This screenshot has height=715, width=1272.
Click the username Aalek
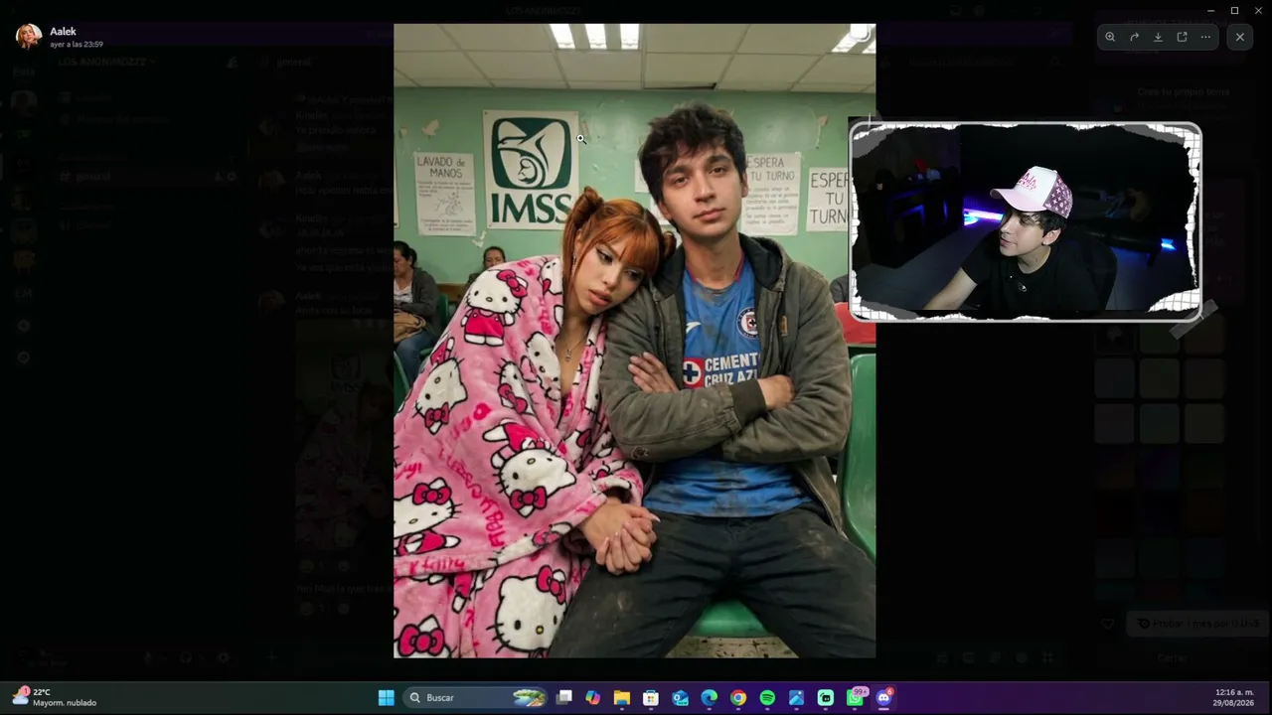[x=63, y=32]
